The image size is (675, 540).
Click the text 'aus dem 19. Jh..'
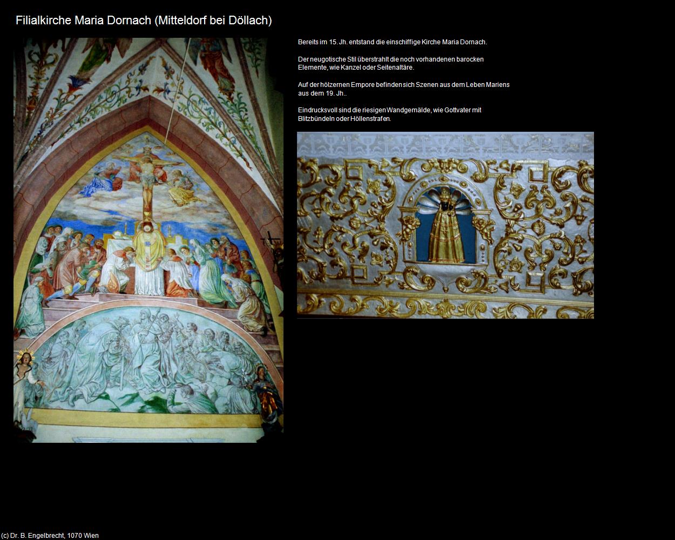pyautogui.click(x=322, y=93)
